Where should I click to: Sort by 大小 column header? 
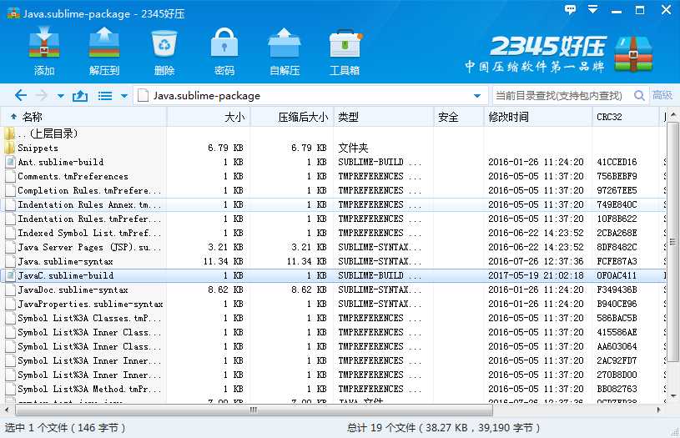point(208,117)
